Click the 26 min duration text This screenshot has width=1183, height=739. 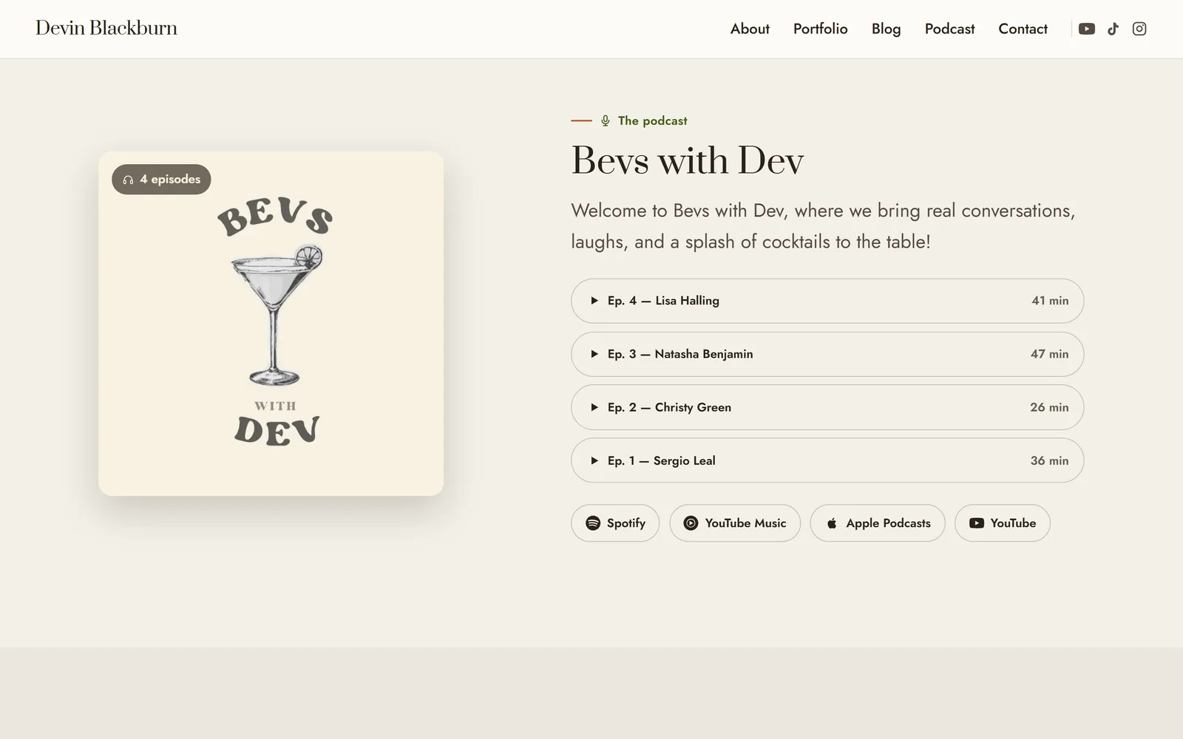coord(1049,407)
